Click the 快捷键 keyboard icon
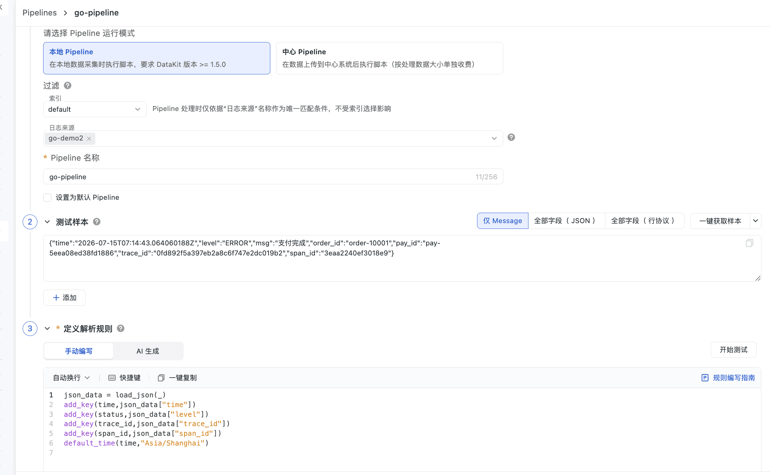The height and width of the screenshot is (475, 770). click(x=112, y=378)
